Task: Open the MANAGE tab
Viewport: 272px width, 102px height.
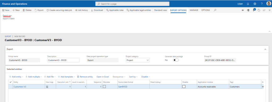Action: (194, 10)
